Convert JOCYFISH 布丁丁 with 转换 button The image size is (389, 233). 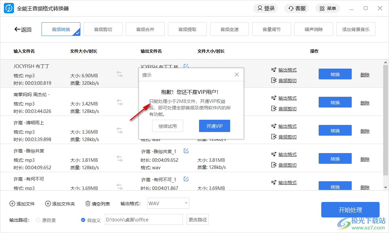(x=335, y=74)
